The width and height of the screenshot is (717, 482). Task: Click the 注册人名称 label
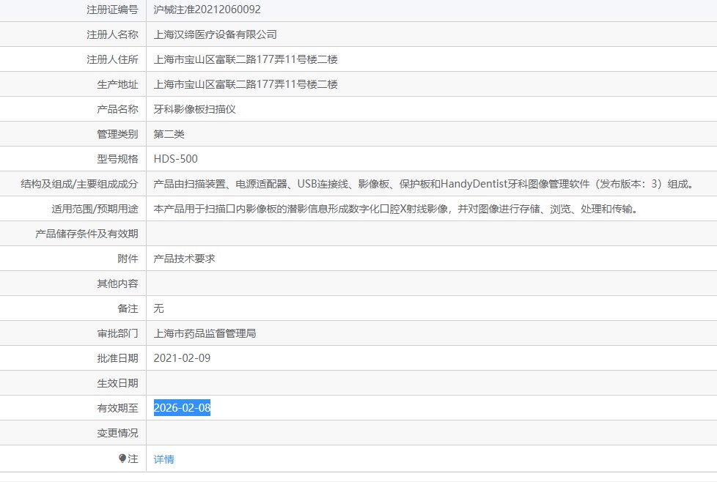112,34
